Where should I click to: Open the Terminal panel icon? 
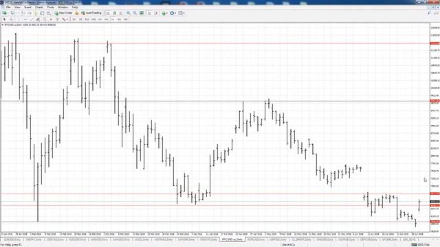[42, 13]
